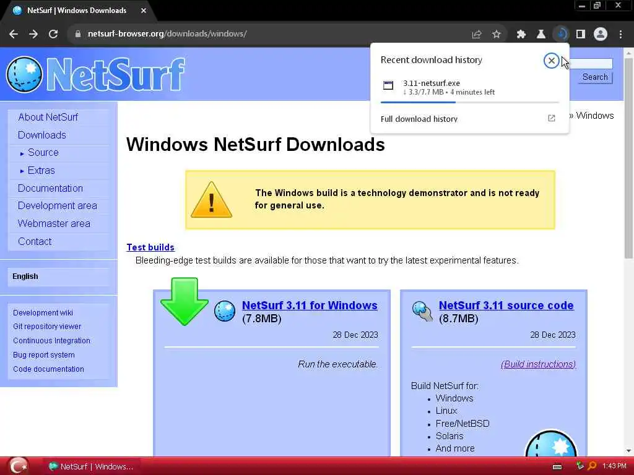Open the profile avatar menu
Image resolution: width=634 pixels, height=475 pixels.
[x=601, y=35]
